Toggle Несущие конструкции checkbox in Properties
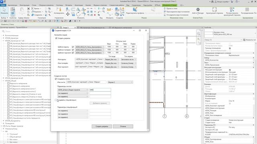Viewport: 257px width, 144px height. 230,70
